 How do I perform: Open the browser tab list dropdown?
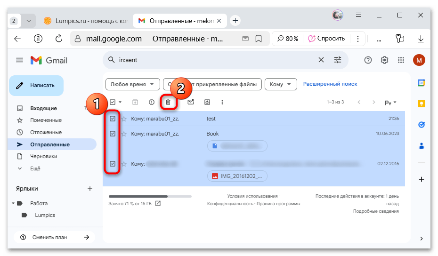click(29, 21)
